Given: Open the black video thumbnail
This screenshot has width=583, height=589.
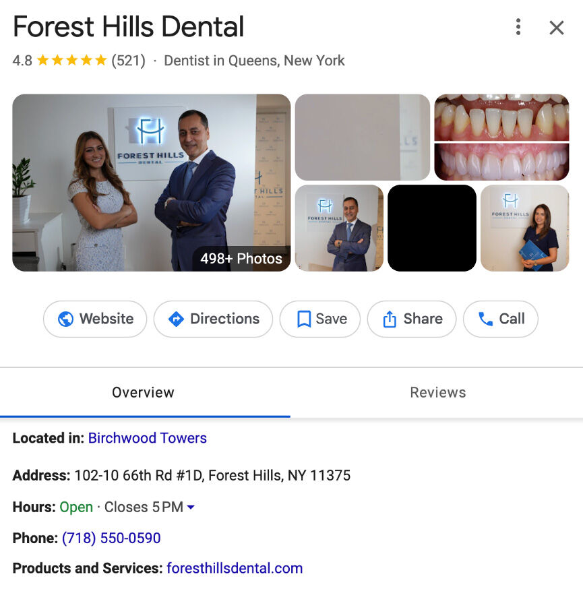Looking at the screenshot, I should 431,228.
